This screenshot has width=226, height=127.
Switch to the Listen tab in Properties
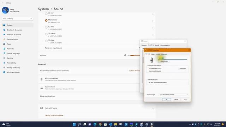point(153,54)
